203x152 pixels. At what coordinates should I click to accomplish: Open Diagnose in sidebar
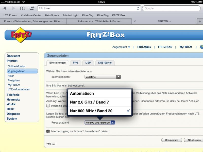[13, 114]
